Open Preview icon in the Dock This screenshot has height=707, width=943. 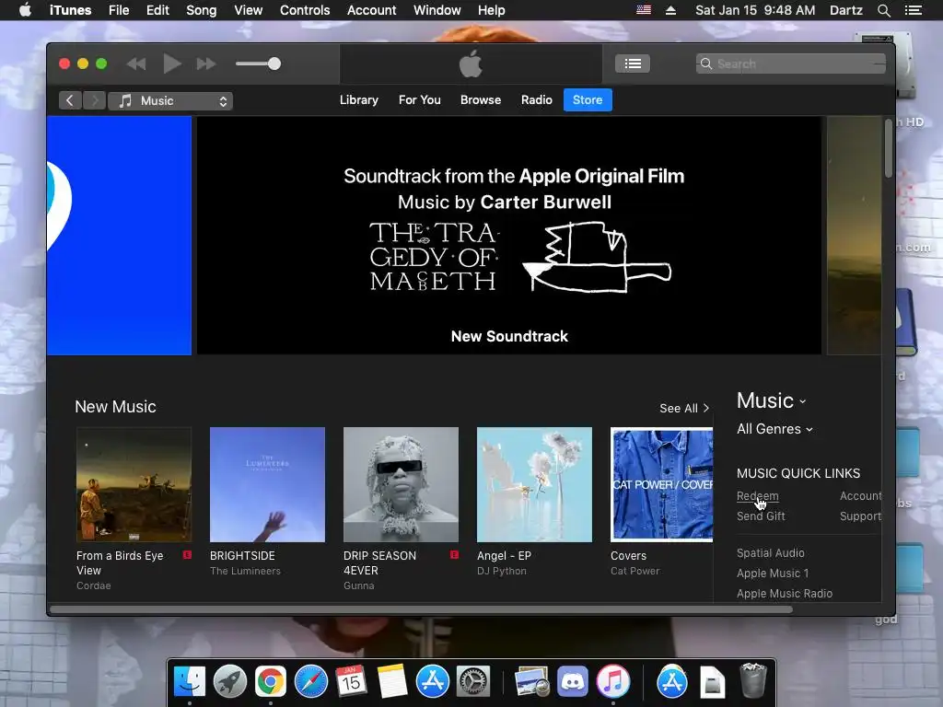[x=531, y=681]
